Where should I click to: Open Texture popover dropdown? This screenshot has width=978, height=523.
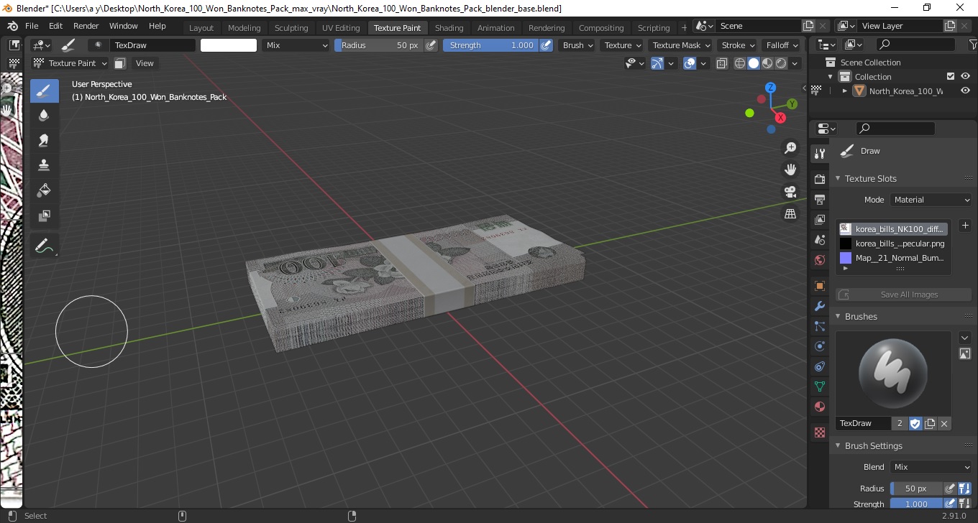tap(622, 45)
